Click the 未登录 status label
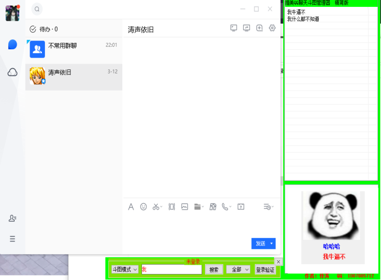 [x=193, y=262]
